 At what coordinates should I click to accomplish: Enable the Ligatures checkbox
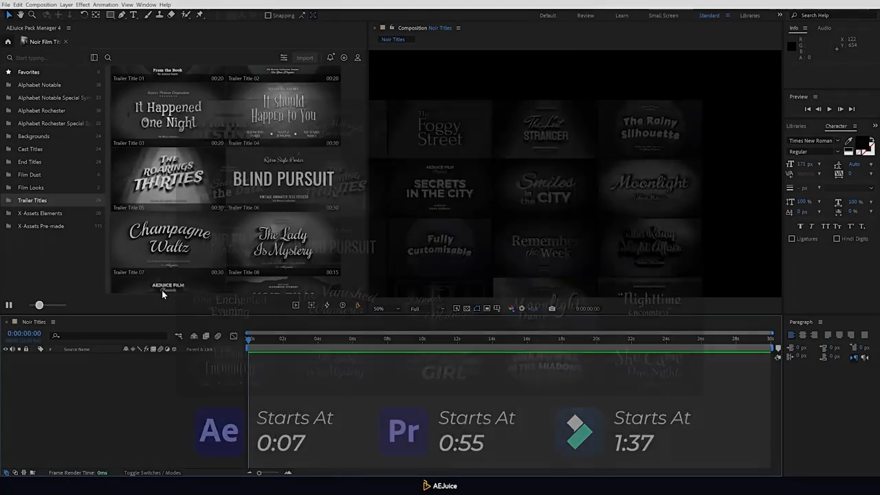coord(791,239)
